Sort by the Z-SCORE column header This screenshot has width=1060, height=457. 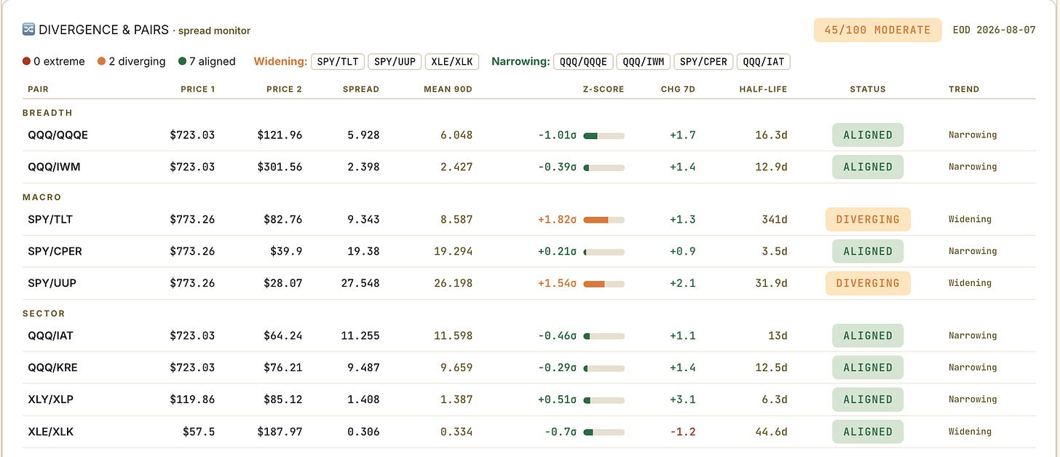pos(602,89)
